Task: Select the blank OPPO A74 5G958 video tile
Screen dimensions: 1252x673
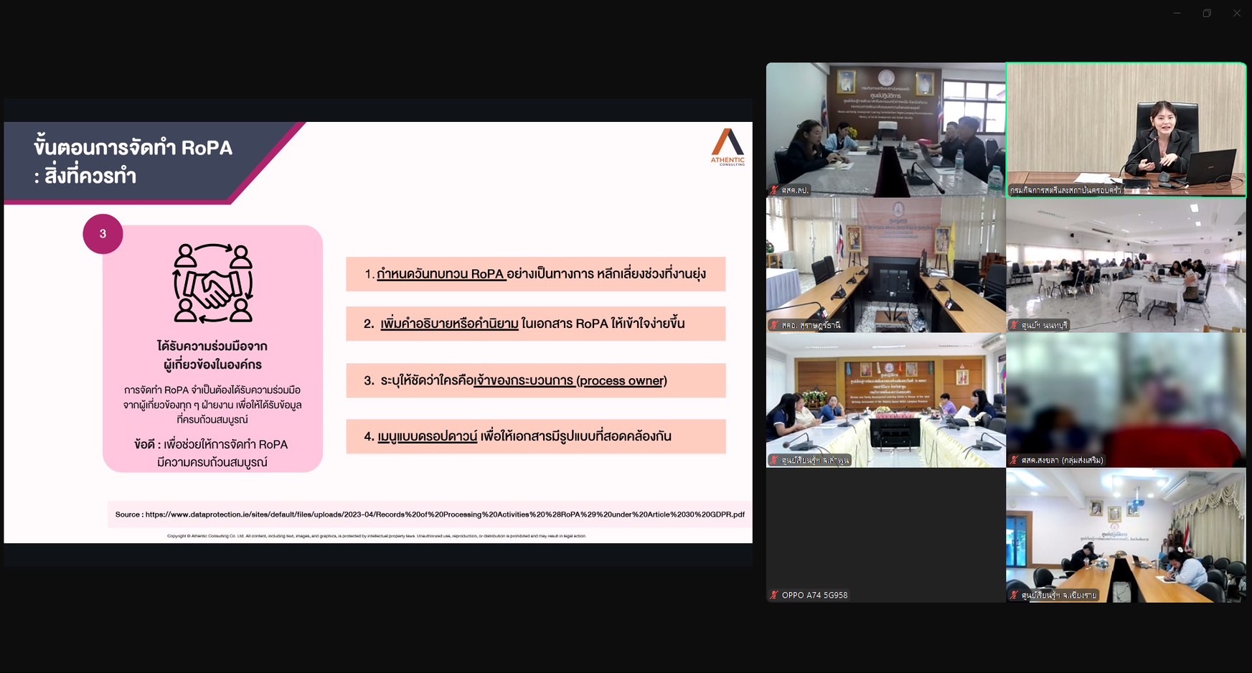Action: pyautogui.click(x=886, y=535)
